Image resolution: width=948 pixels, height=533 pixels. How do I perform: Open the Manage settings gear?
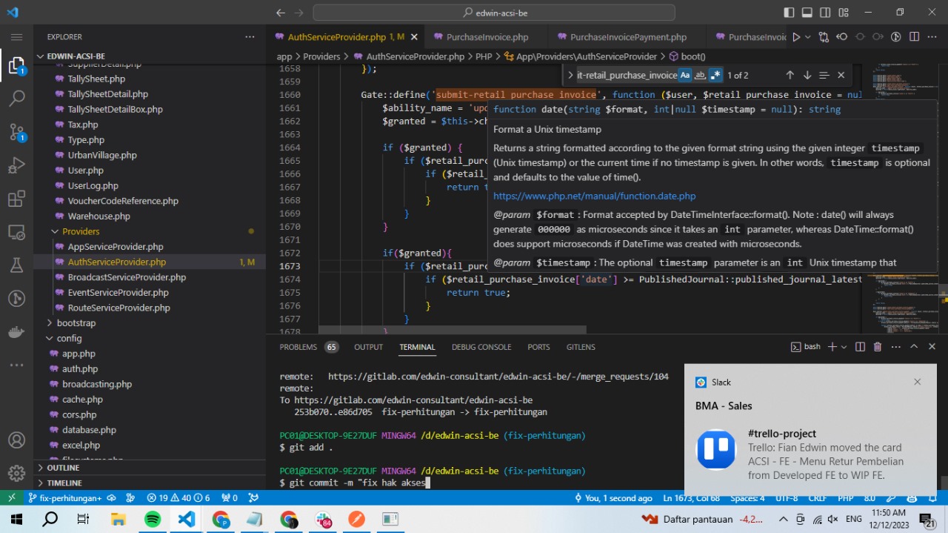click(x=16, y=473)
